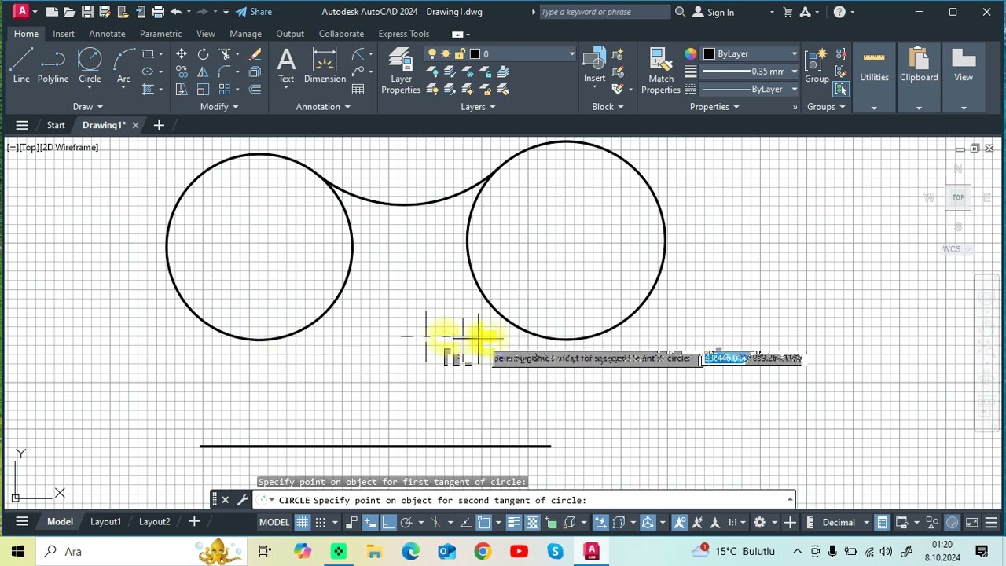This screenshot has width=1006, height=566.
Task: Select the Rotate tool
Action: pyautogui.click(x=203, y=54)
